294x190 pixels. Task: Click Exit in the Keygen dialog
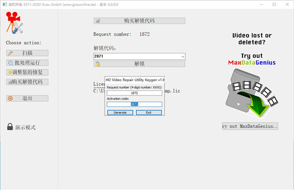148,113
